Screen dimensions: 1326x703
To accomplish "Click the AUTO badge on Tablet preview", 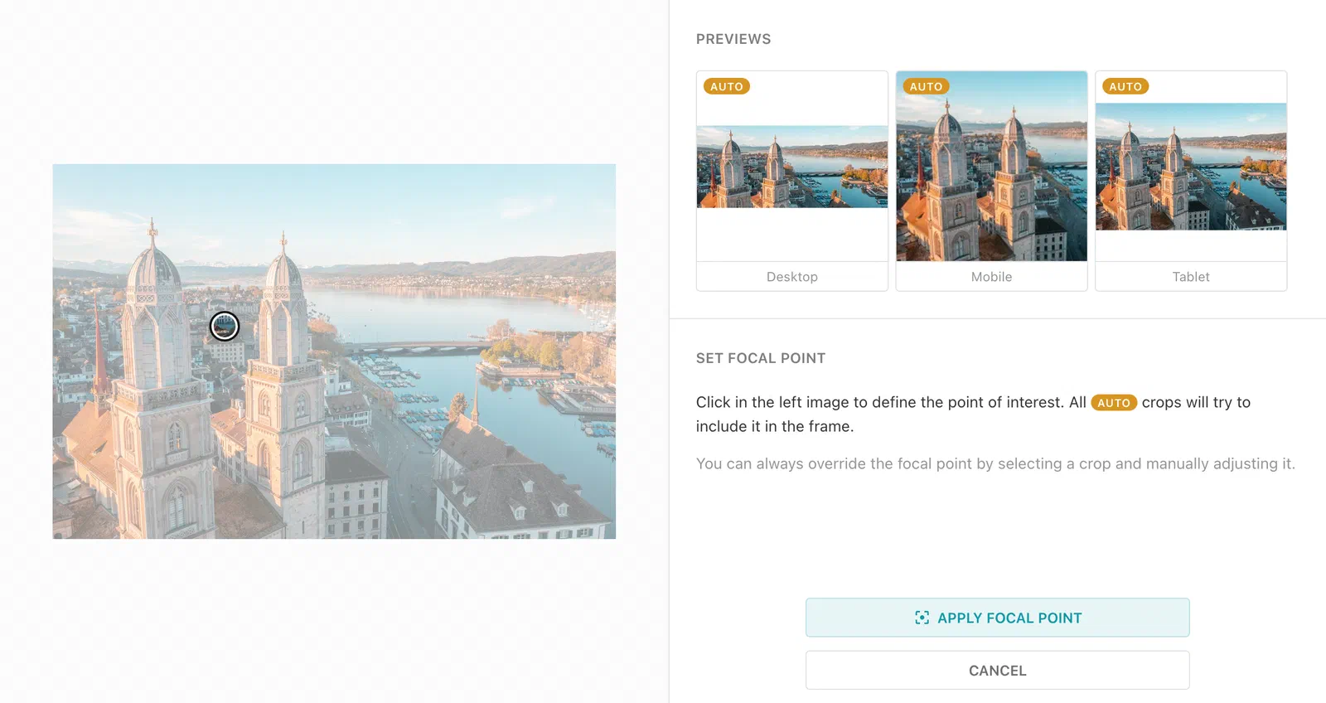I will click(x=1125, y=86).
